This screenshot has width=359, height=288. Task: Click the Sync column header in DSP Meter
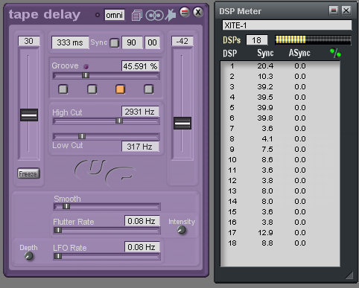coord(265,54)
